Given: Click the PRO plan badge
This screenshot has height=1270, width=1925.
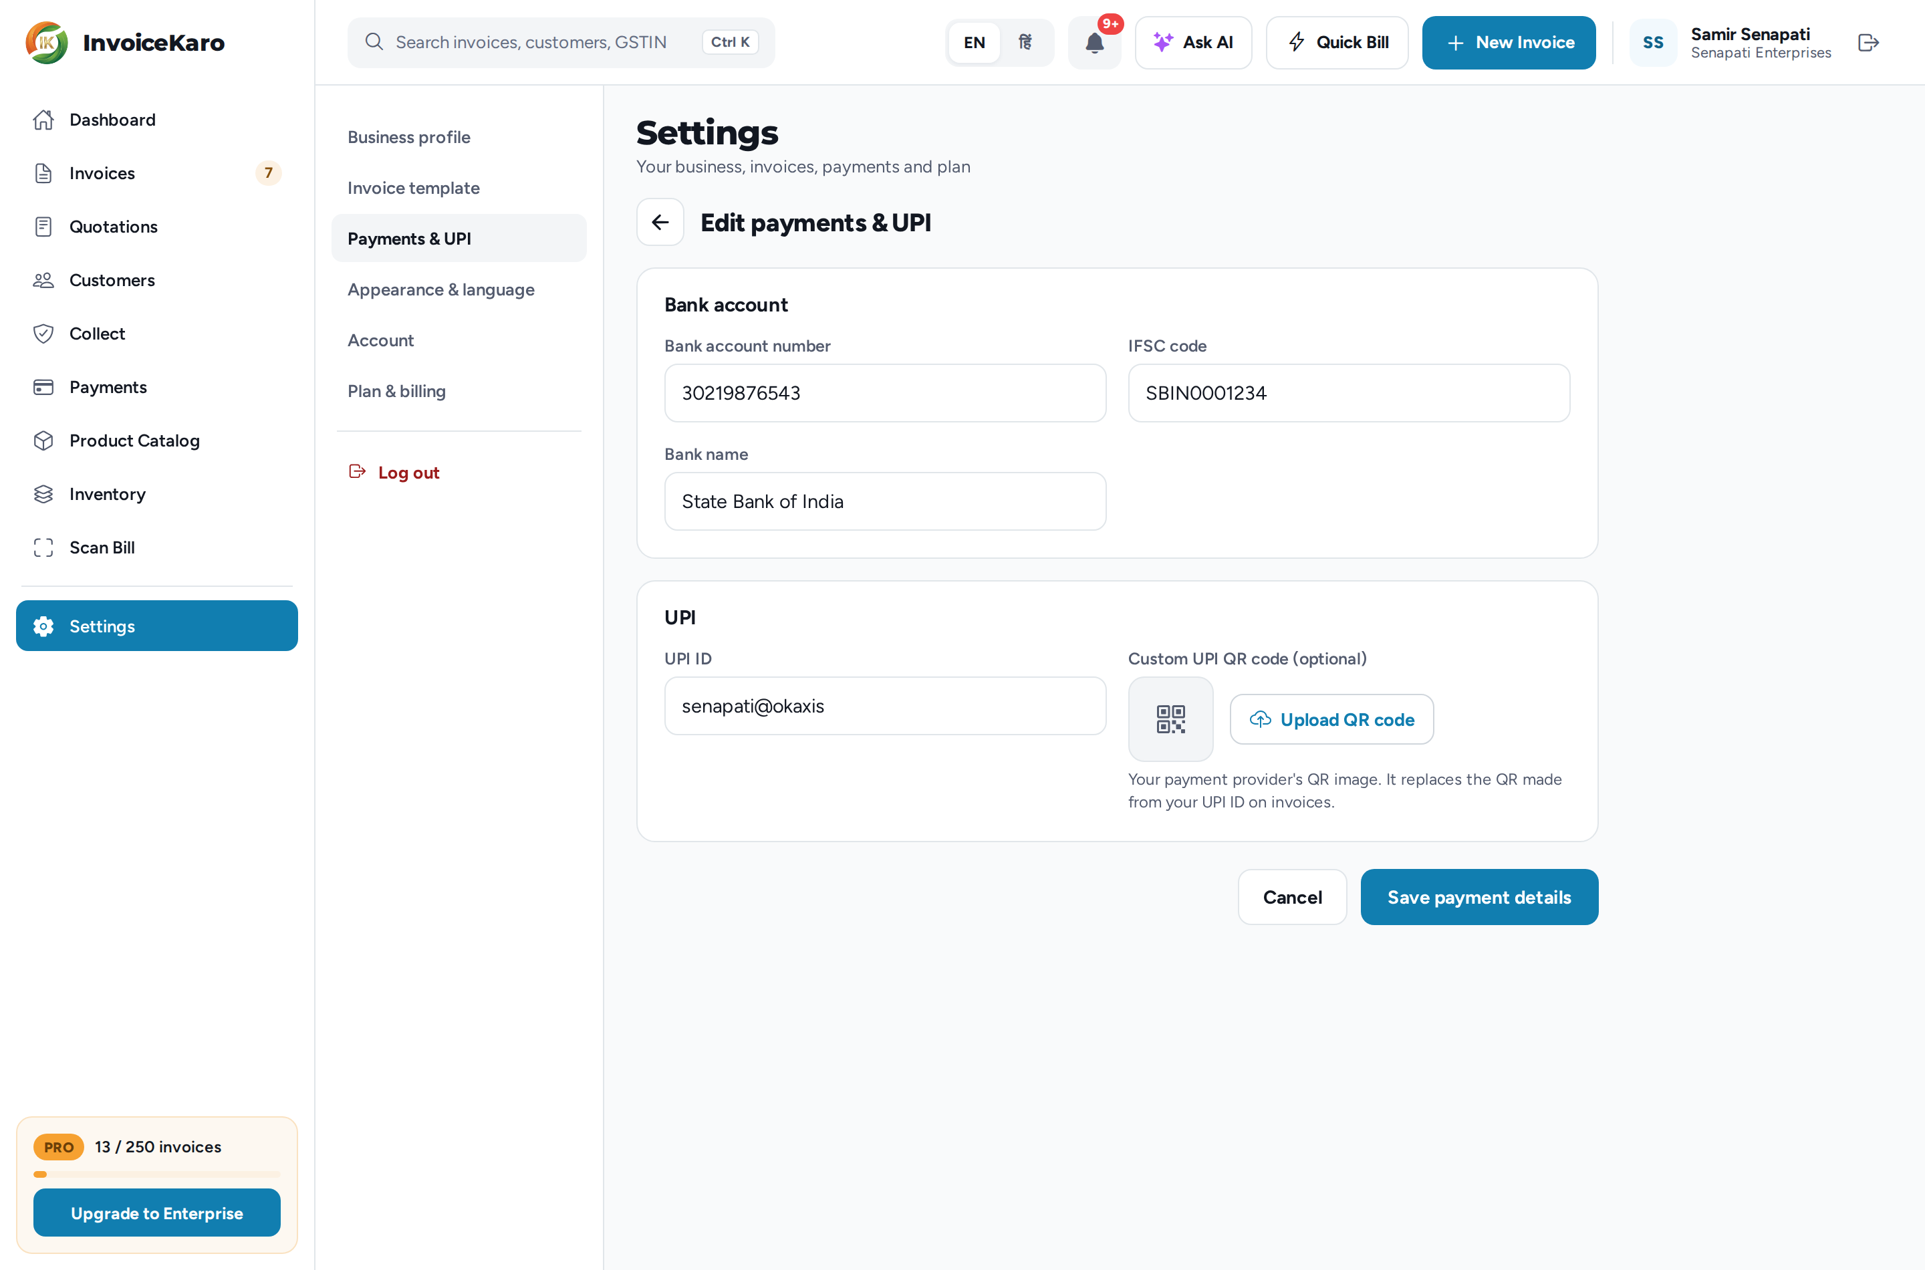Looking at the screenshot, I should click(x=58, y=1147).
